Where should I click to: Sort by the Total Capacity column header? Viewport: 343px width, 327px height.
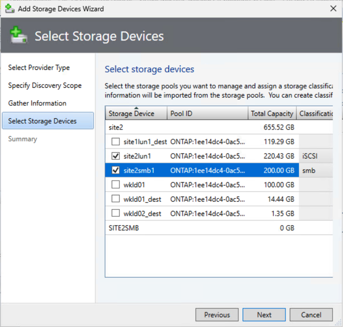tap(272, 114)
